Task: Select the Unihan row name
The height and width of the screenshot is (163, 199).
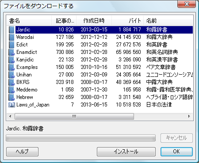Action: pyautogui.click(x=24, y=75)
